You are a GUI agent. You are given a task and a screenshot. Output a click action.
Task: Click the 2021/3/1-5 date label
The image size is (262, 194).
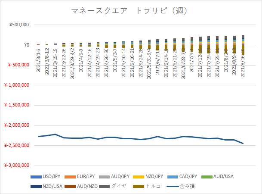(38, 60)
